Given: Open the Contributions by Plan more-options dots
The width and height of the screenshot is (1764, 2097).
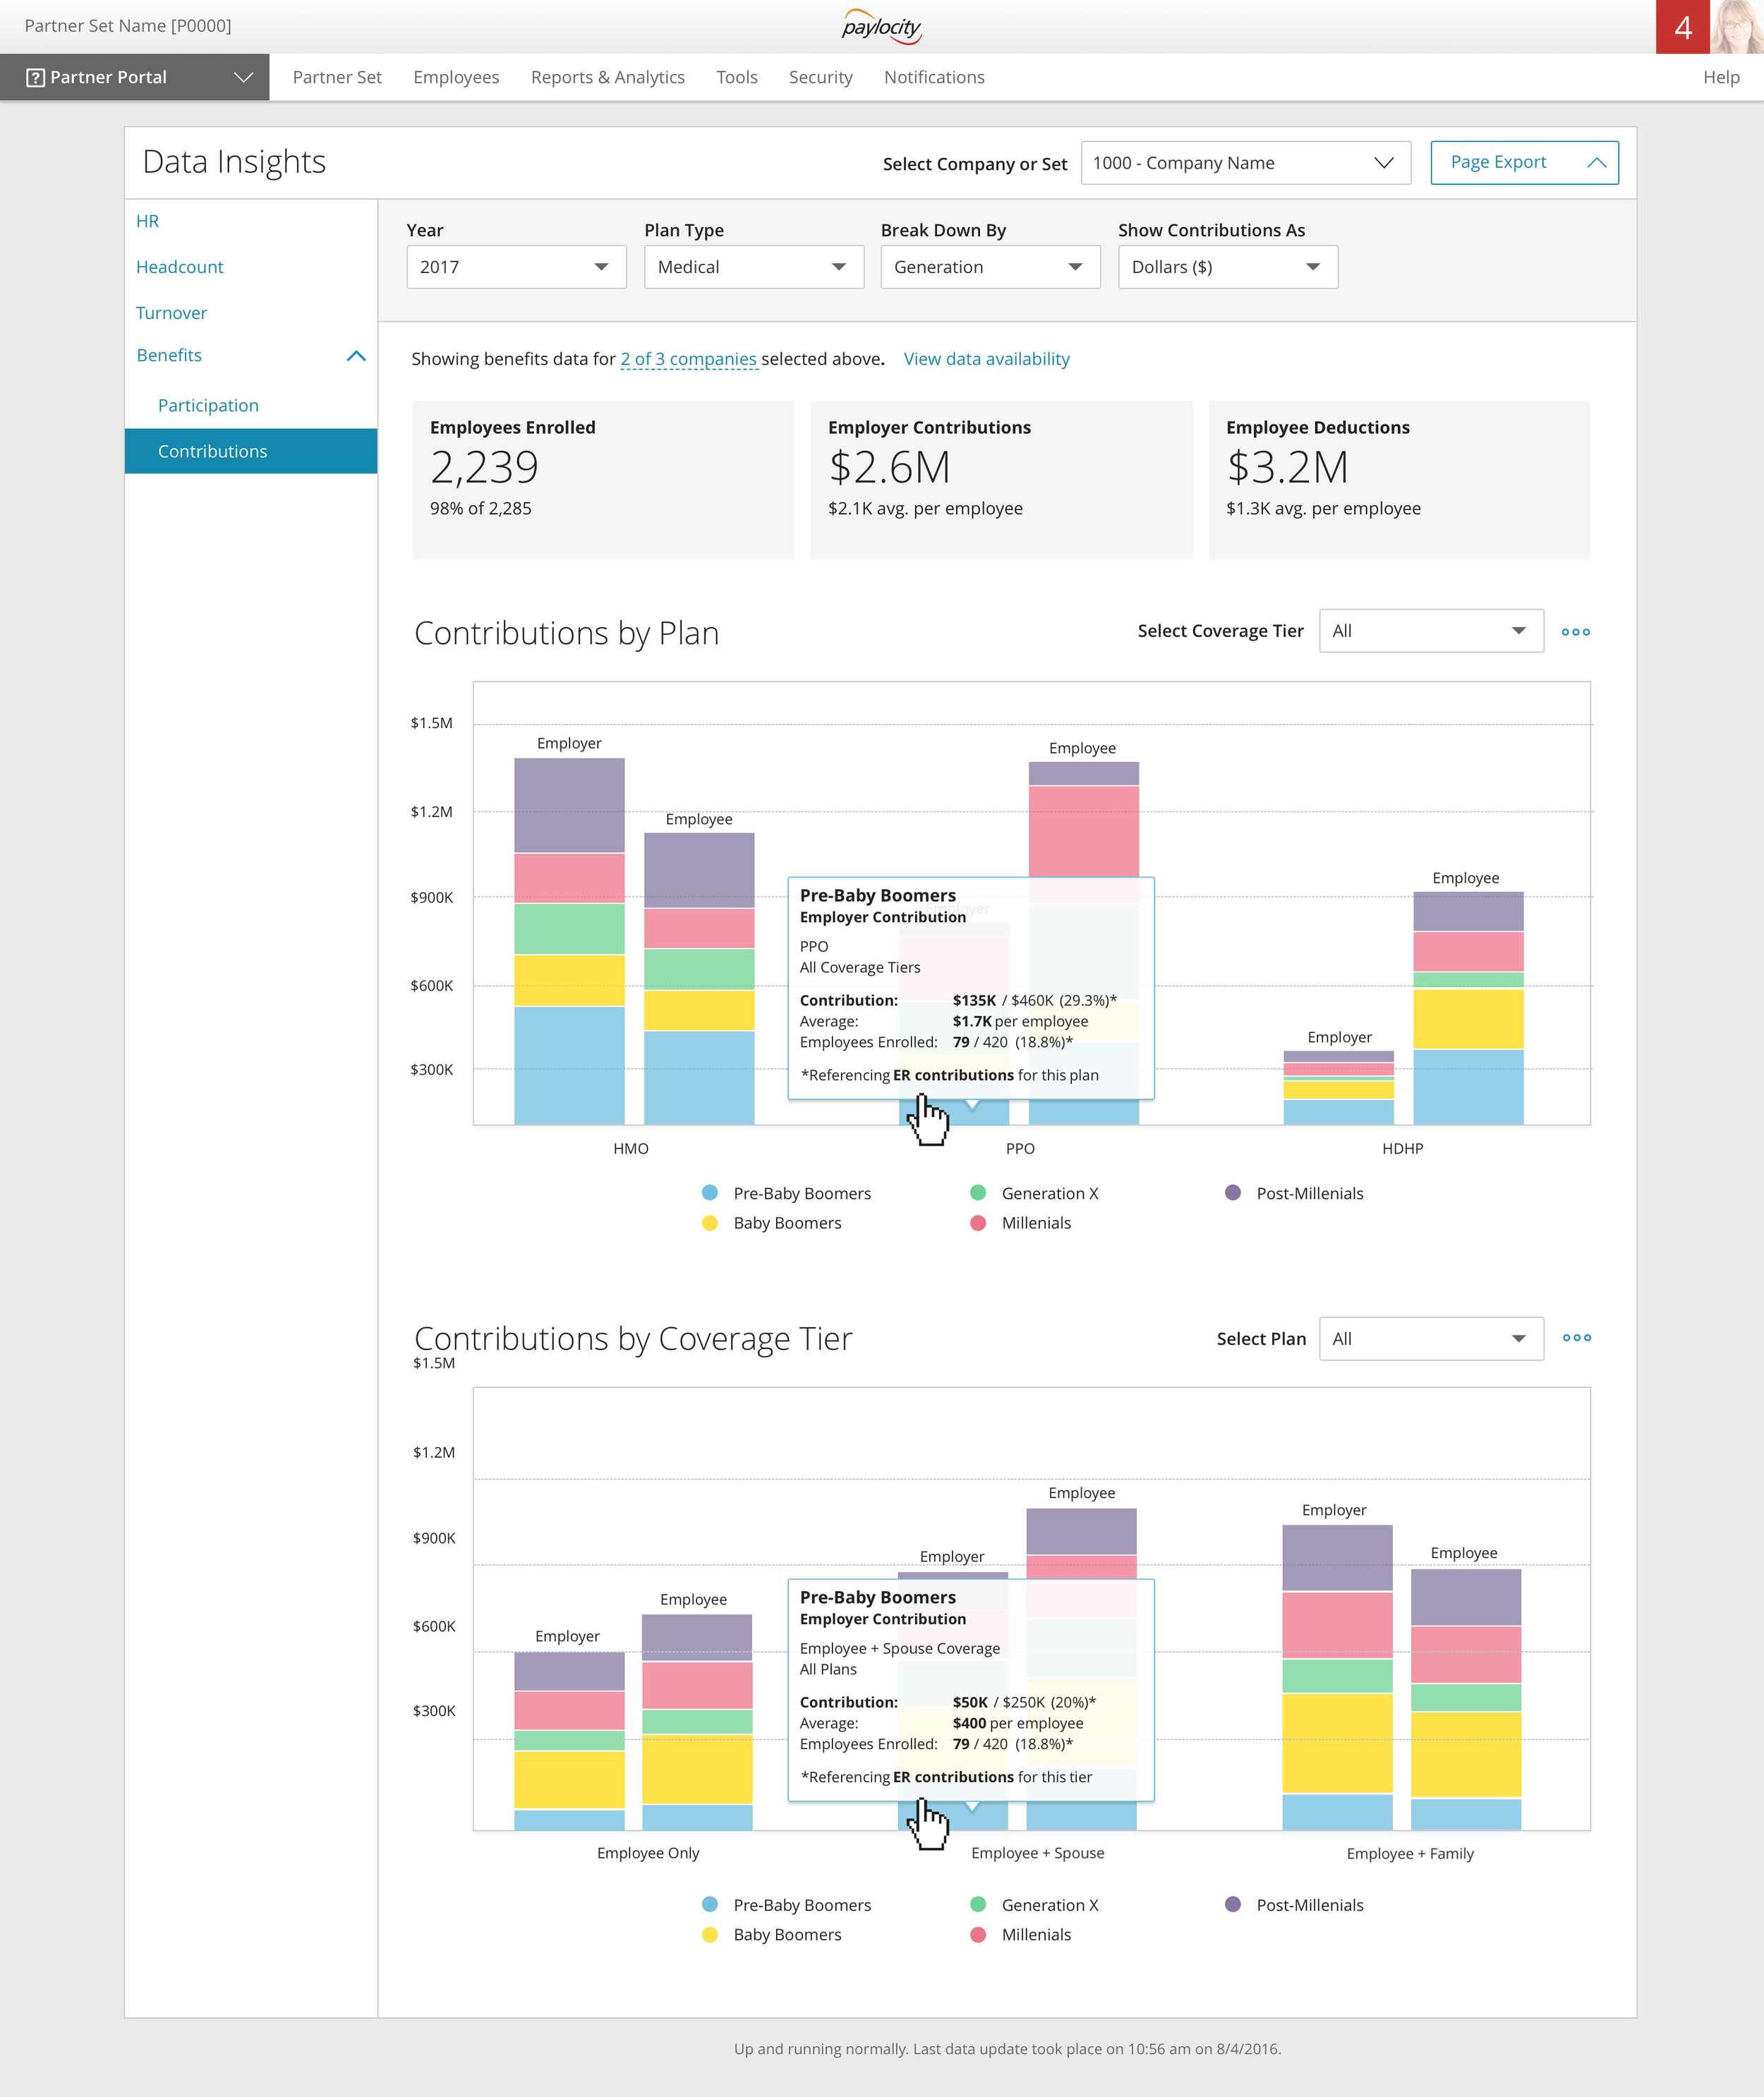Looking at the screenshot, I should point(1576,632).
